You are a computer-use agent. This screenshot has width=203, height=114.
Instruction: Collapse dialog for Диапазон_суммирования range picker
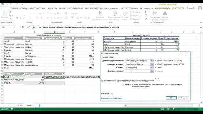[x=152, y=61]
